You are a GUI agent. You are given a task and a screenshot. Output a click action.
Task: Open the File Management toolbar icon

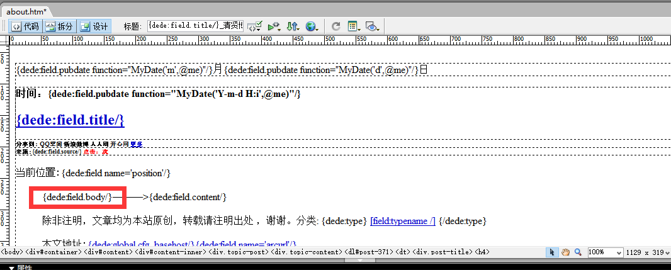click(x=293, y=26)
